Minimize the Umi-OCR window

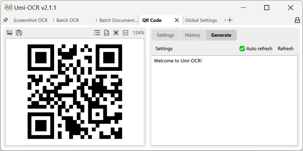tap(244, 8)
